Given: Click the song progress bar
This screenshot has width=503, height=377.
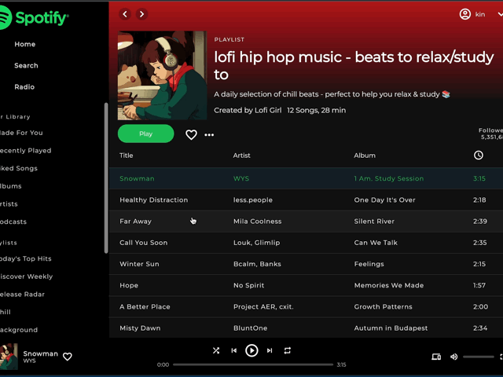Looking at the screenshot, I should coord(251,364).
